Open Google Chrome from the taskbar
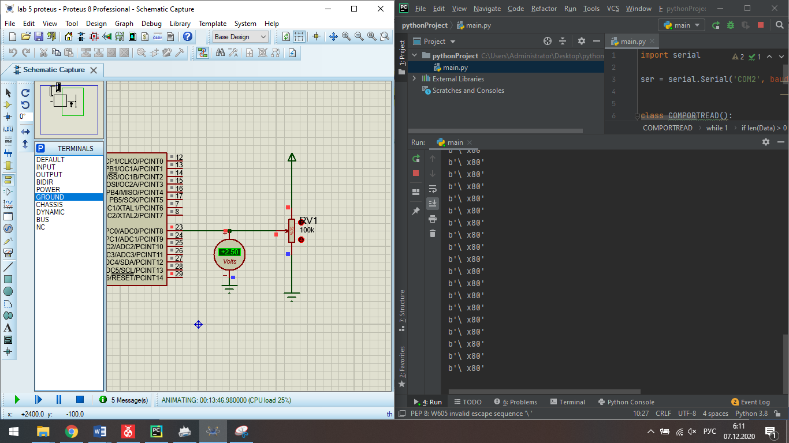 point(72,431)
